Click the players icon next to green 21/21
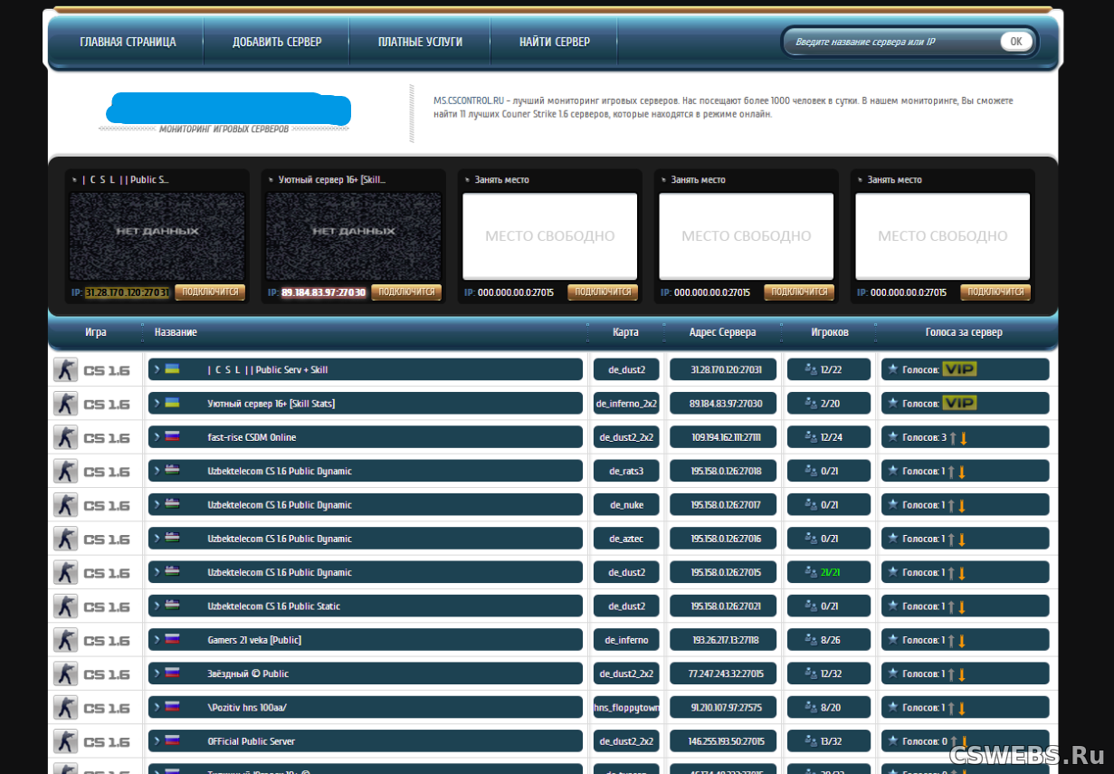The width and height of the screenshot is (1114, 774). 809,572
